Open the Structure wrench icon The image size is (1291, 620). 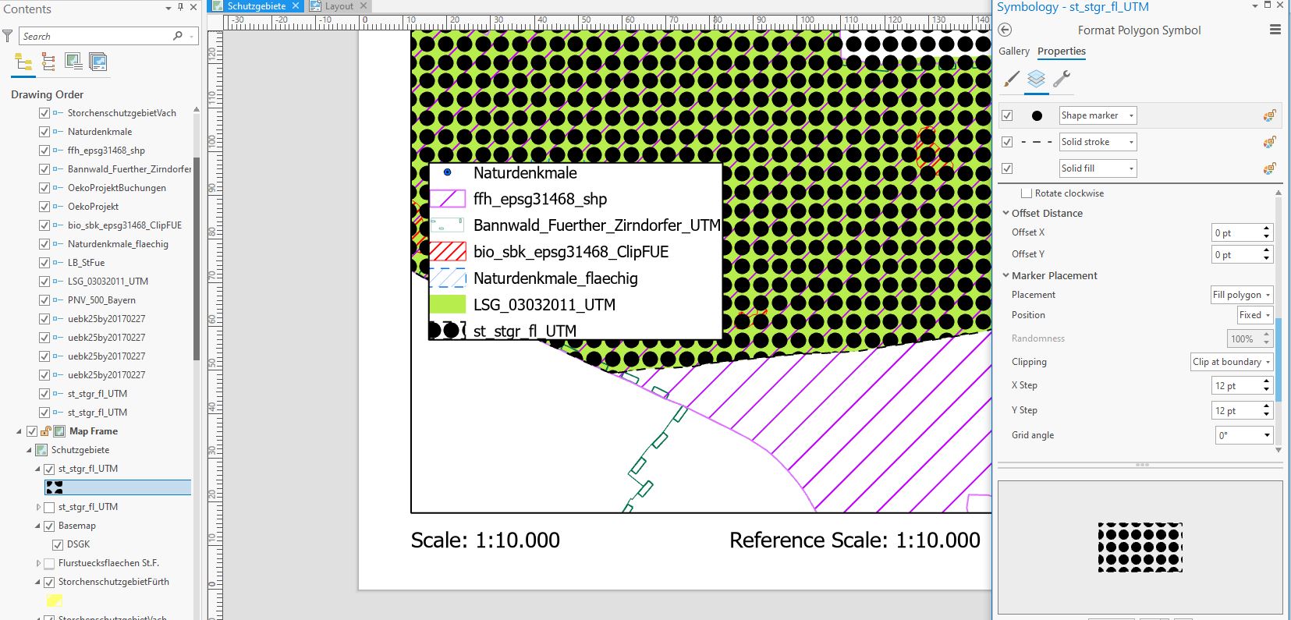point(1062,79)
